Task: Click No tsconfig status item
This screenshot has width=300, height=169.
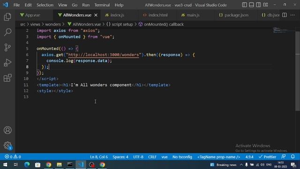Action: pyautogui.click(x=182, y=157)
